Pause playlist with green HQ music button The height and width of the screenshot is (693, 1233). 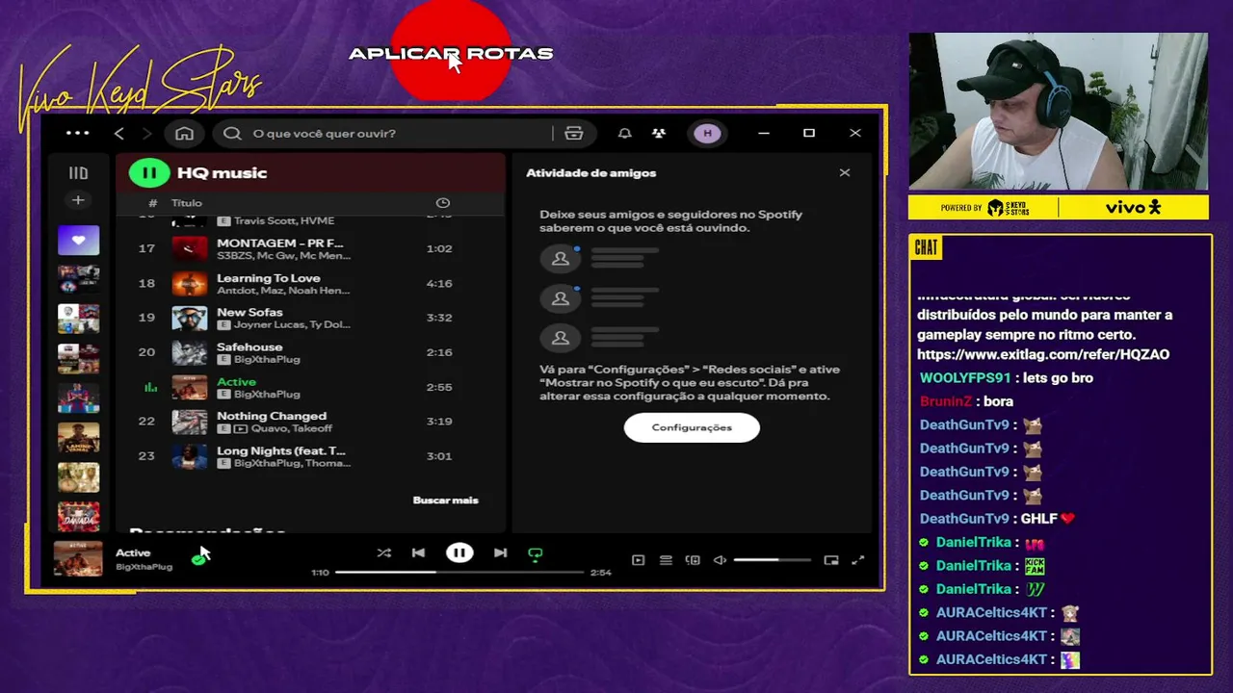(x=149, y=172)
